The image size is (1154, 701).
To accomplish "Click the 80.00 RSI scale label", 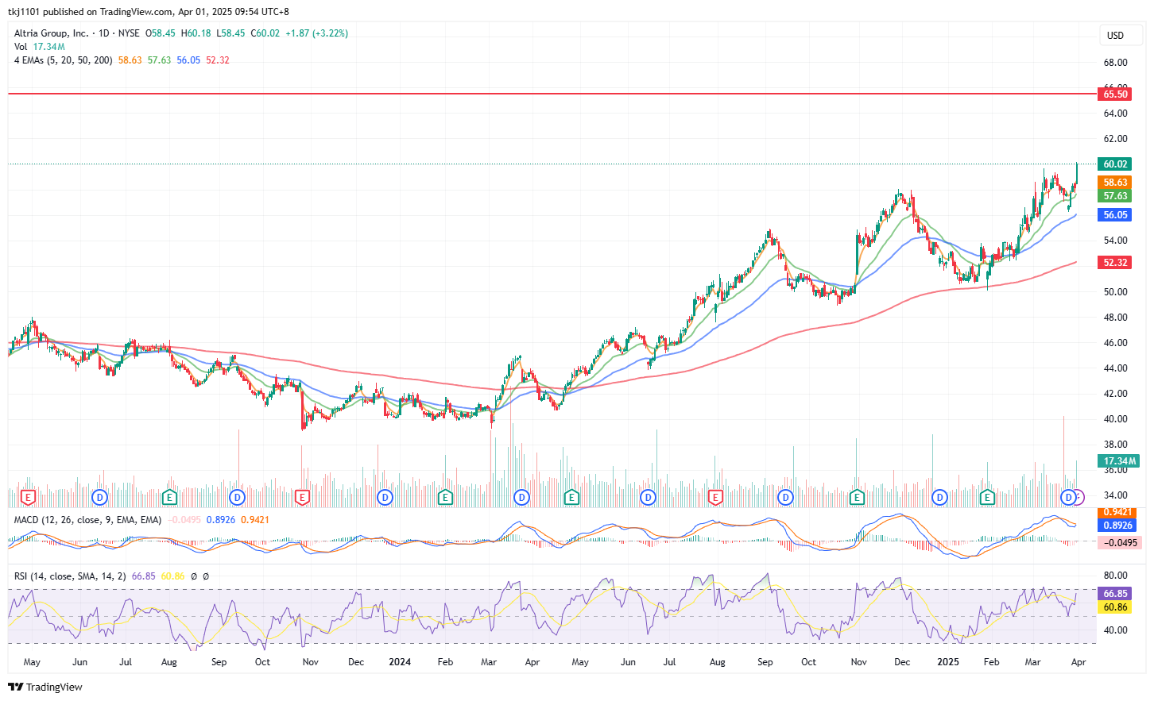I will (1115, 576).
